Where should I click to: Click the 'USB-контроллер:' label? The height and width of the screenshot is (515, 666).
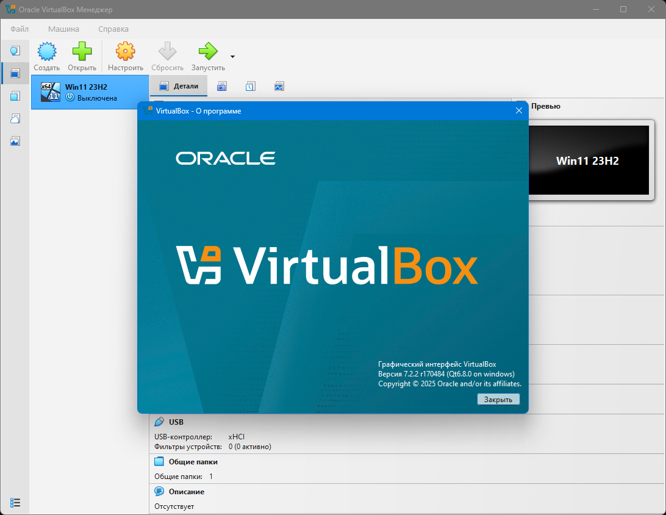coord(183,437)
